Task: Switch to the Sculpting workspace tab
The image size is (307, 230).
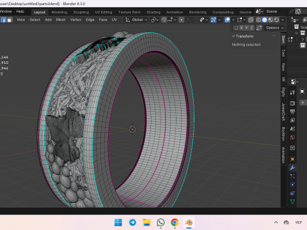Action: pyautogui.click(x=81, y=12)
